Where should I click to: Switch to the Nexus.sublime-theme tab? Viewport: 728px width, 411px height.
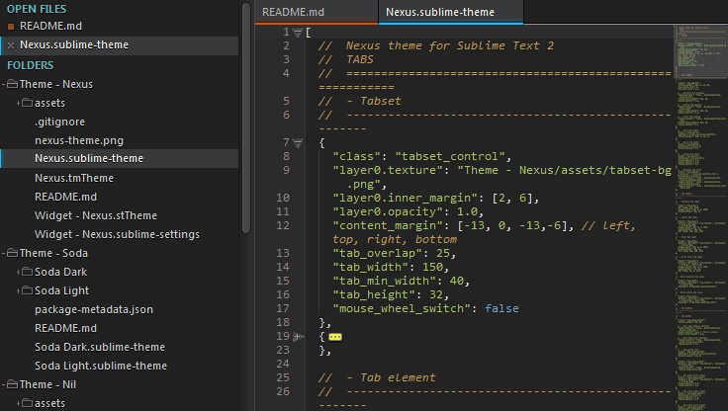(451, 12)
